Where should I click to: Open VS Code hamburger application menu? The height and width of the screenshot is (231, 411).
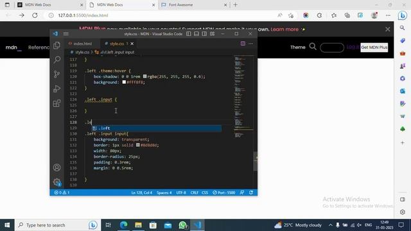66,34
